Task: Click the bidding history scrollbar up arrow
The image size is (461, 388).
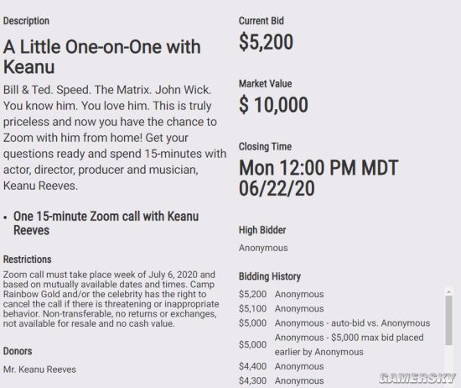Action: tap(448, 291)
